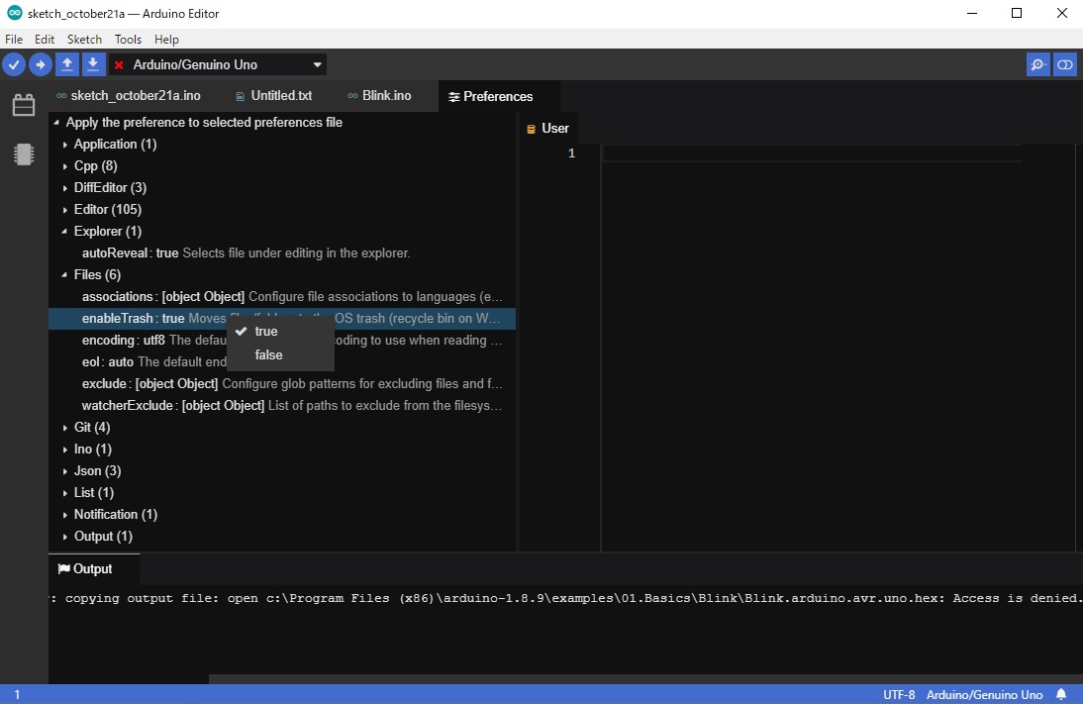The width and height of the screenshot is (1083, 704).
Task: Click Arduino/Genuino Uno in status bar
Action: pyautogui.click(x=984, y=694)
